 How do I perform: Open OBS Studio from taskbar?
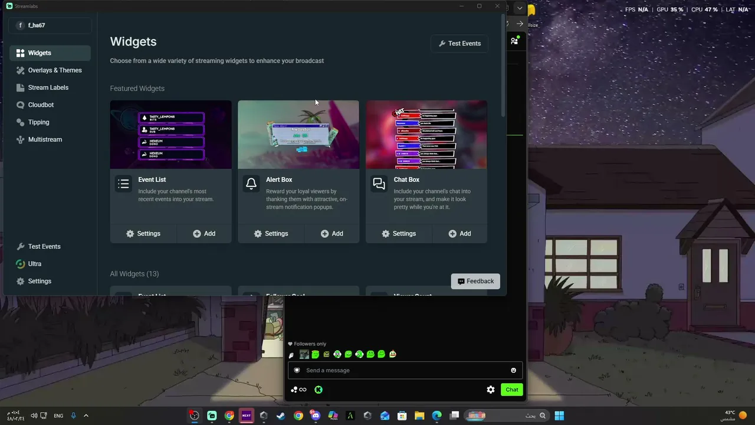coord(194,416)
